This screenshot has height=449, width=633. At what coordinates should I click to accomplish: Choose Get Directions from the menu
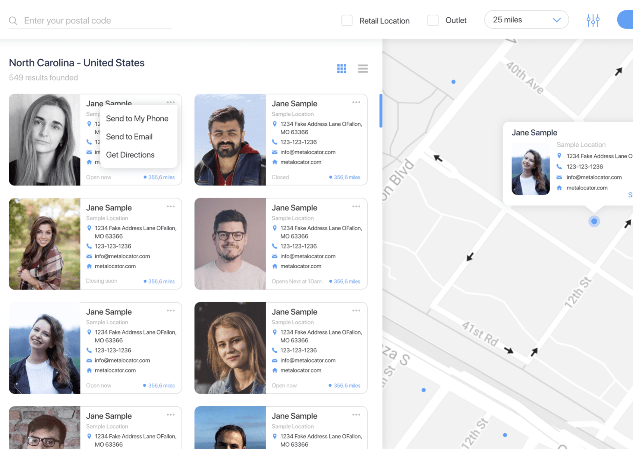130,155
